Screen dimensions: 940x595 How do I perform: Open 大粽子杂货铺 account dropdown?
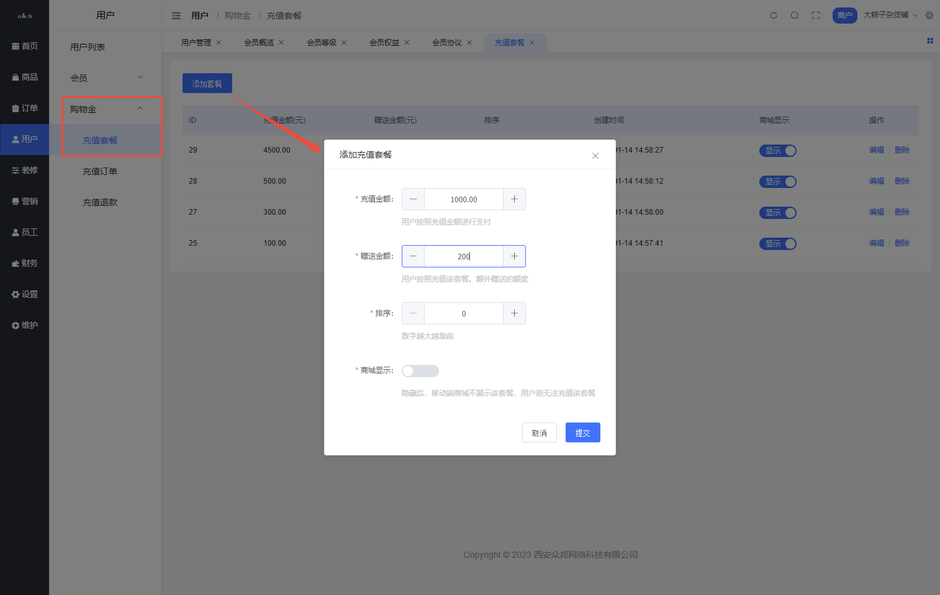coord(890,15)
